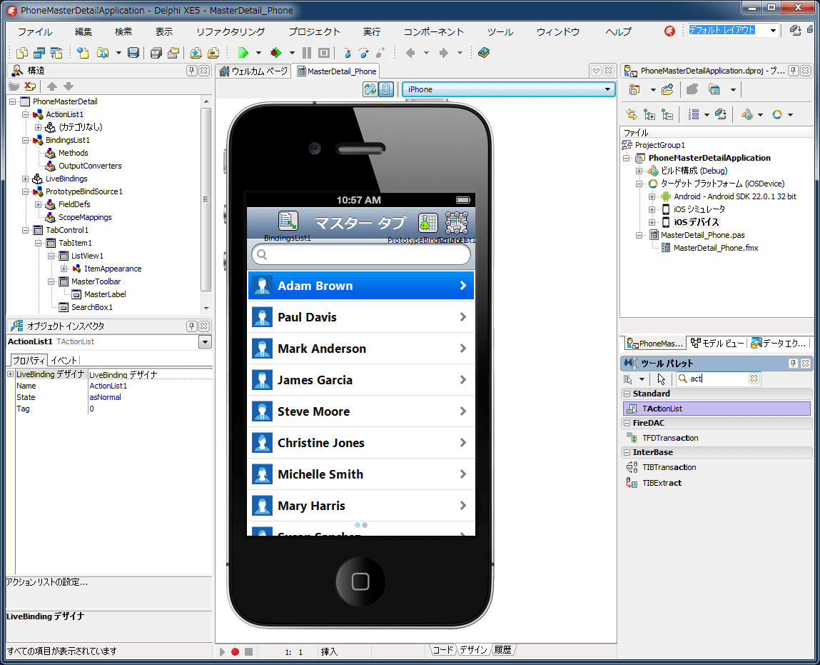This screenshot has width=820, height=665.
Task: Open the コンポーネント menu
Action: [x=433, y=32]
